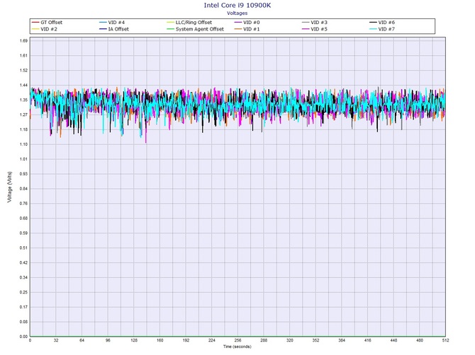Click the Intel Core i9 10900K title
Viewport: 475px width, 355px height.
[x=238, y=5]
